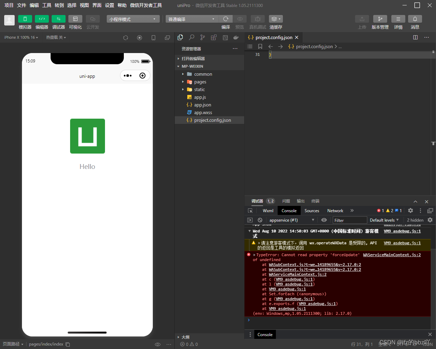Screen dimensions: 436x349
Task: Open the search magnifier icon in sidebar
Action: [191, 37]
